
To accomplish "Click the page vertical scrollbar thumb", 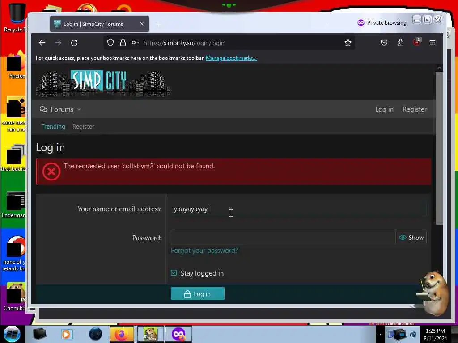I will click(x=439, y=149).
